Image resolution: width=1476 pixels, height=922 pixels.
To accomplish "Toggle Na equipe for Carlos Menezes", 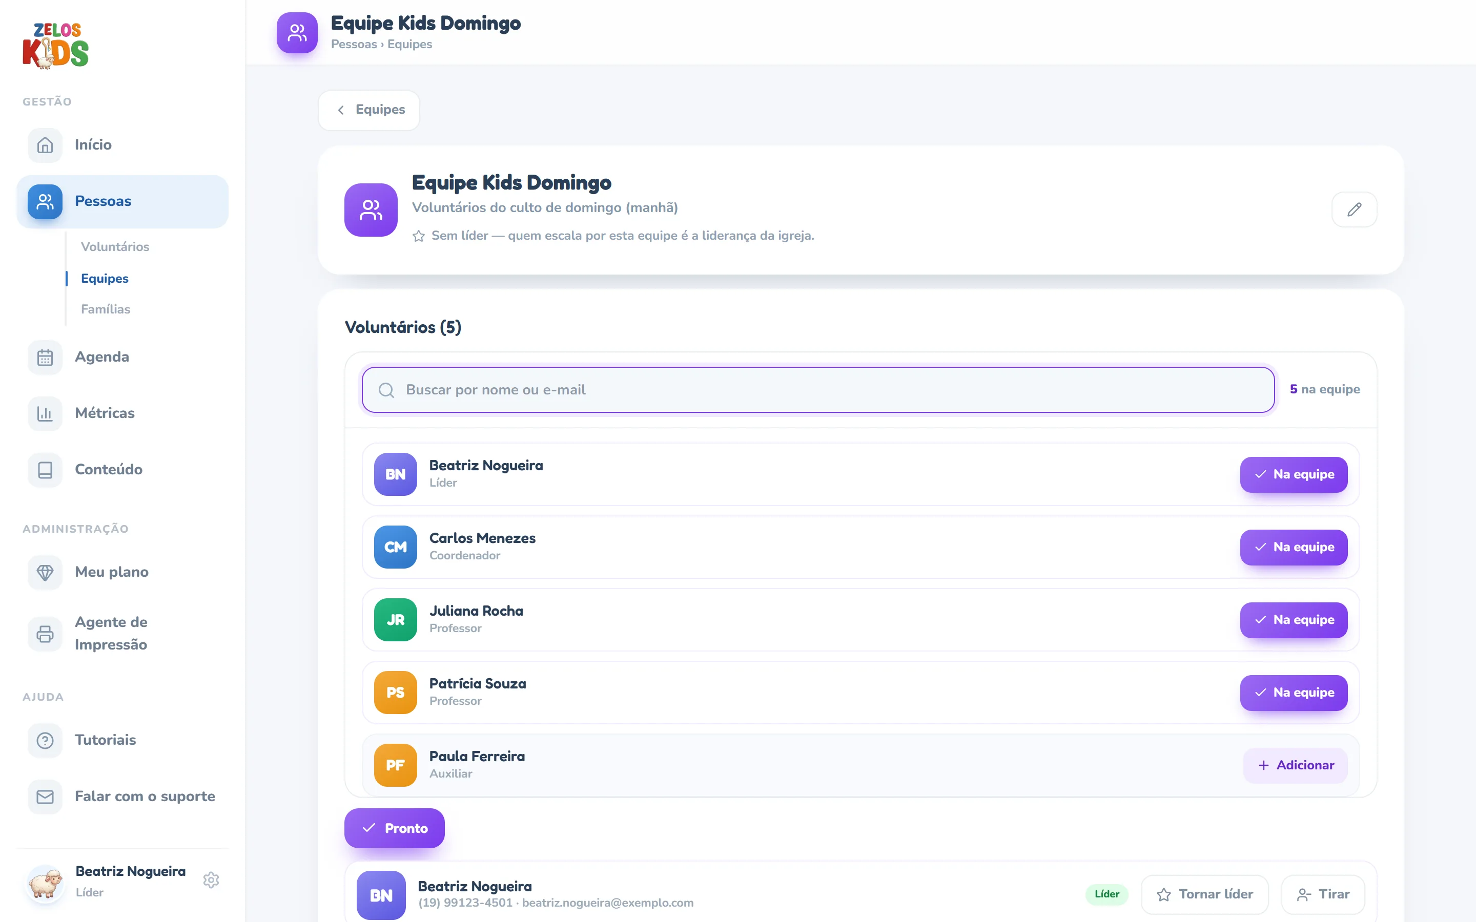I will pyautogui.click(x=1294, y=547).
